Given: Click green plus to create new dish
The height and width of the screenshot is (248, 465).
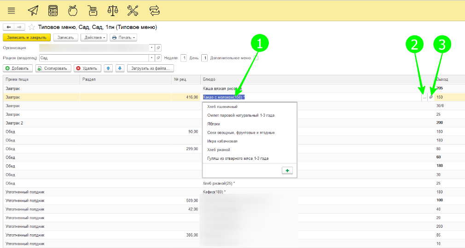Looking at the screenshot, I should click(287, 170).
